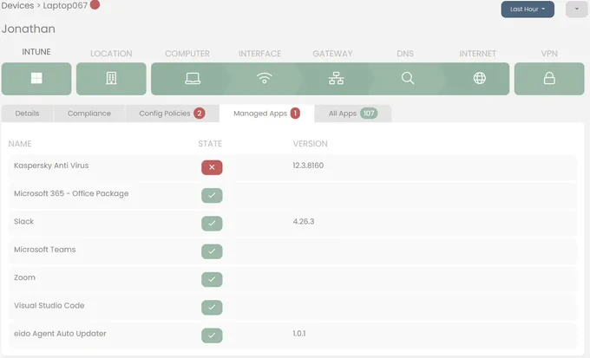Open the Gateway network icon
Viewport: 590px width, 358px height.
[336, 79]
